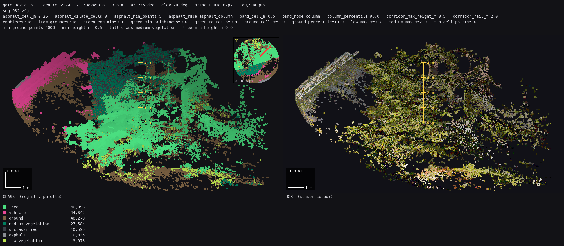
Task: Click the left 1 m up scale box
Action: tap(17, 179)
